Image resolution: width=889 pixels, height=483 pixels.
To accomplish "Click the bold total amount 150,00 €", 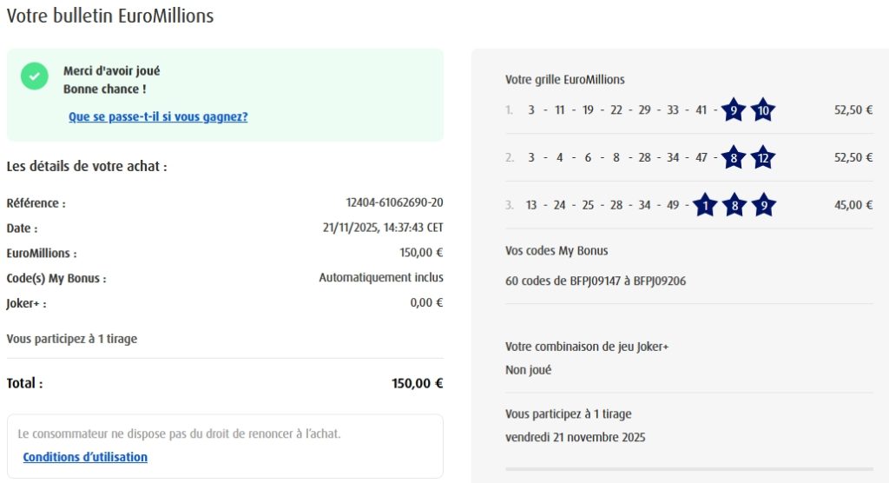I will [x=417, y=383].
